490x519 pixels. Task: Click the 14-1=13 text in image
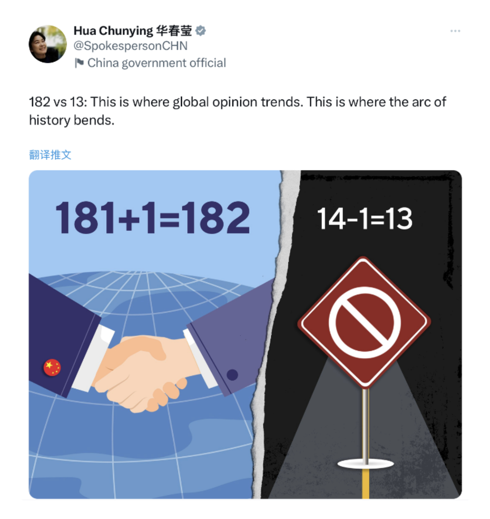(x=365, y=218)
